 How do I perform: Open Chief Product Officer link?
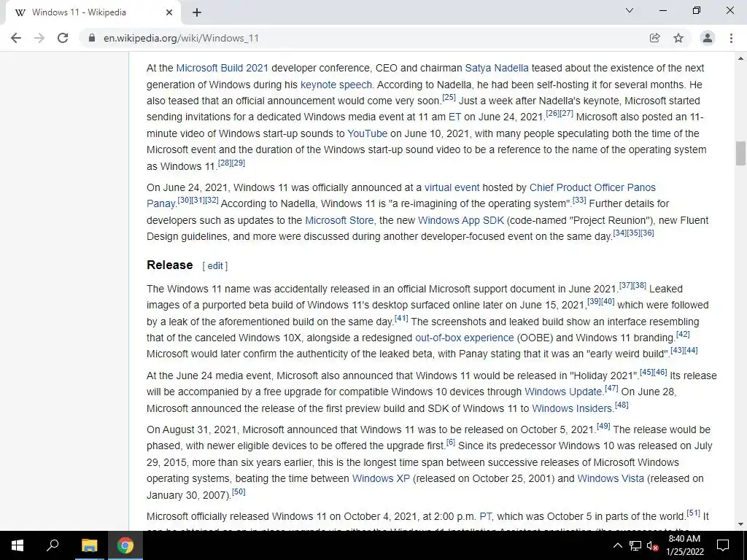pos(576,187)
